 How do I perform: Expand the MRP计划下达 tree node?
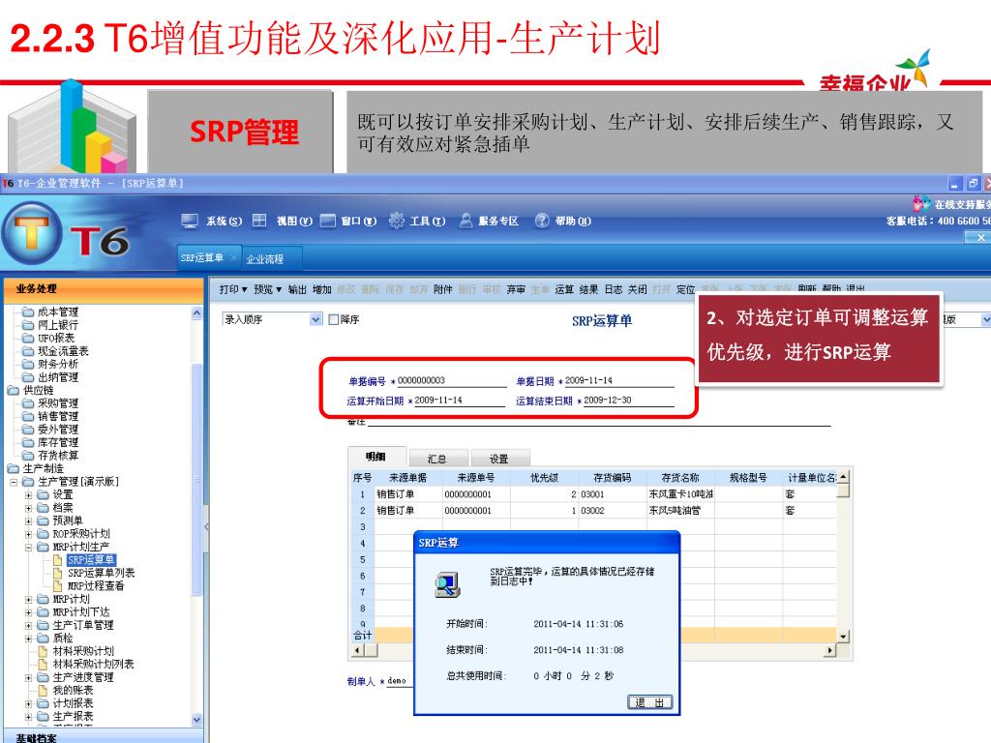tap(28, 612)
